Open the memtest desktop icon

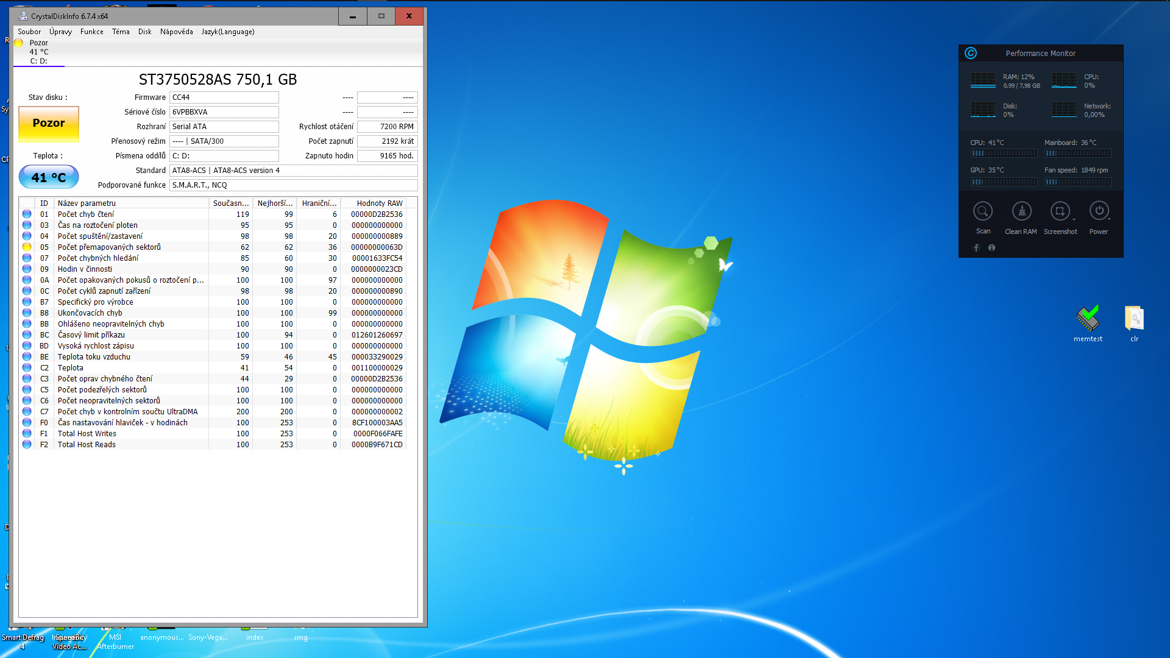1088,324
